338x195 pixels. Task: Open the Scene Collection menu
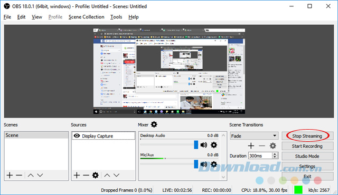click(87, 17)
